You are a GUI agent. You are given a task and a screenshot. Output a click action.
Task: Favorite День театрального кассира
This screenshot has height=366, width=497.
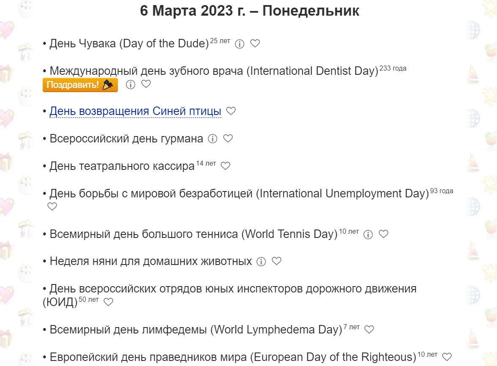(x=225, y=166)
